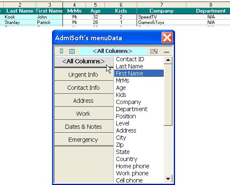
Task: Select the Emergency group button
Action: [x=84, y=140]
